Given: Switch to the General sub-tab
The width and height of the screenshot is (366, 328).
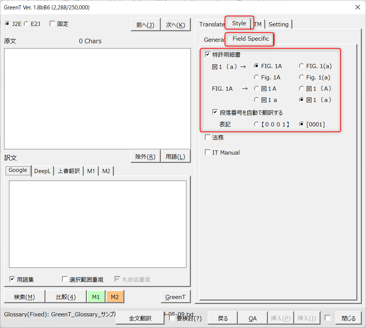Looking at the screenshot, I should tap(213, 39).
